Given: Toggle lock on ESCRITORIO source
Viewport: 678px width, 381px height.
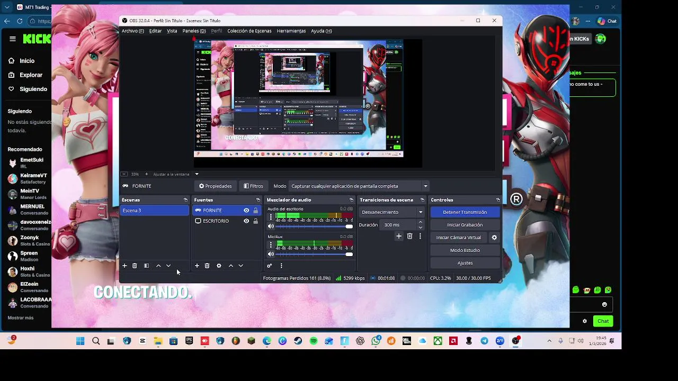Looking at the screenshot, I should pos(255,221).
